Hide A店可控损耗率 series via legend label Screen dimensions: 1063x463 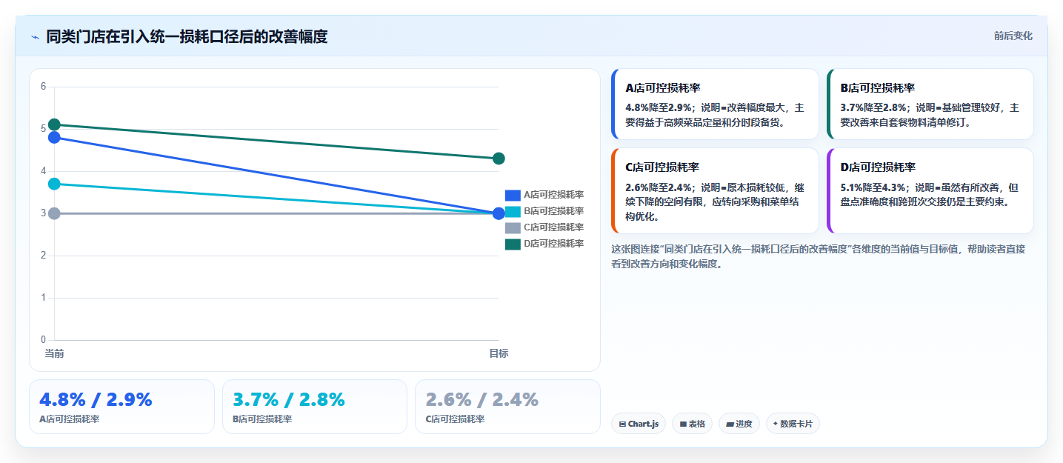pos(553,195)
